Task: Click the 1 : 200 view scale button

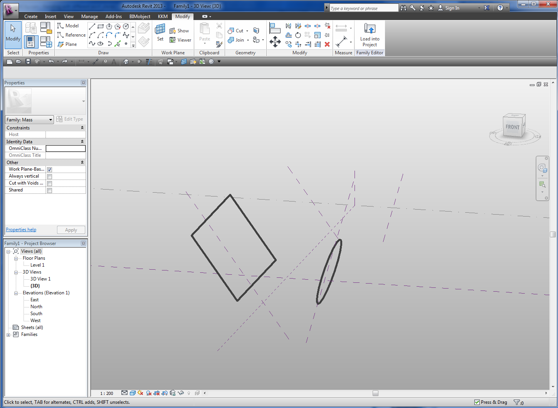Action: click(107, 393)
